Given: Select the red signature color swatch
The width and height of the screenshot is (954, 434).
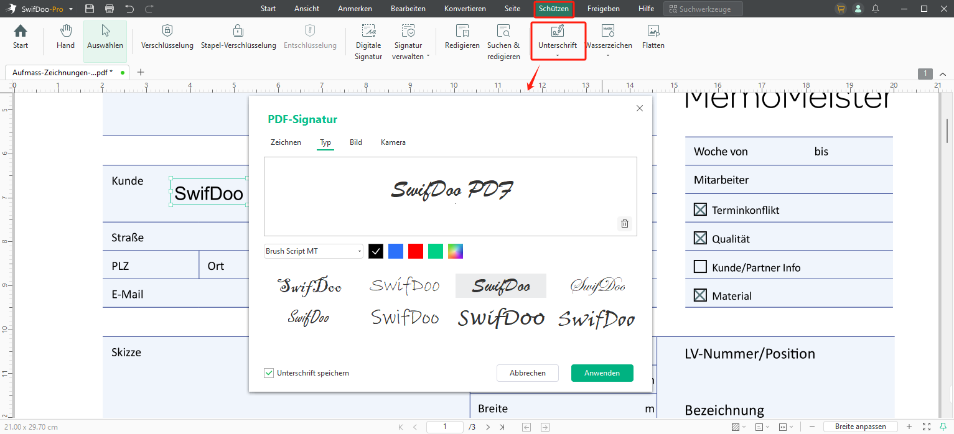Looking at the screenshot, I should tap(415, 251).
